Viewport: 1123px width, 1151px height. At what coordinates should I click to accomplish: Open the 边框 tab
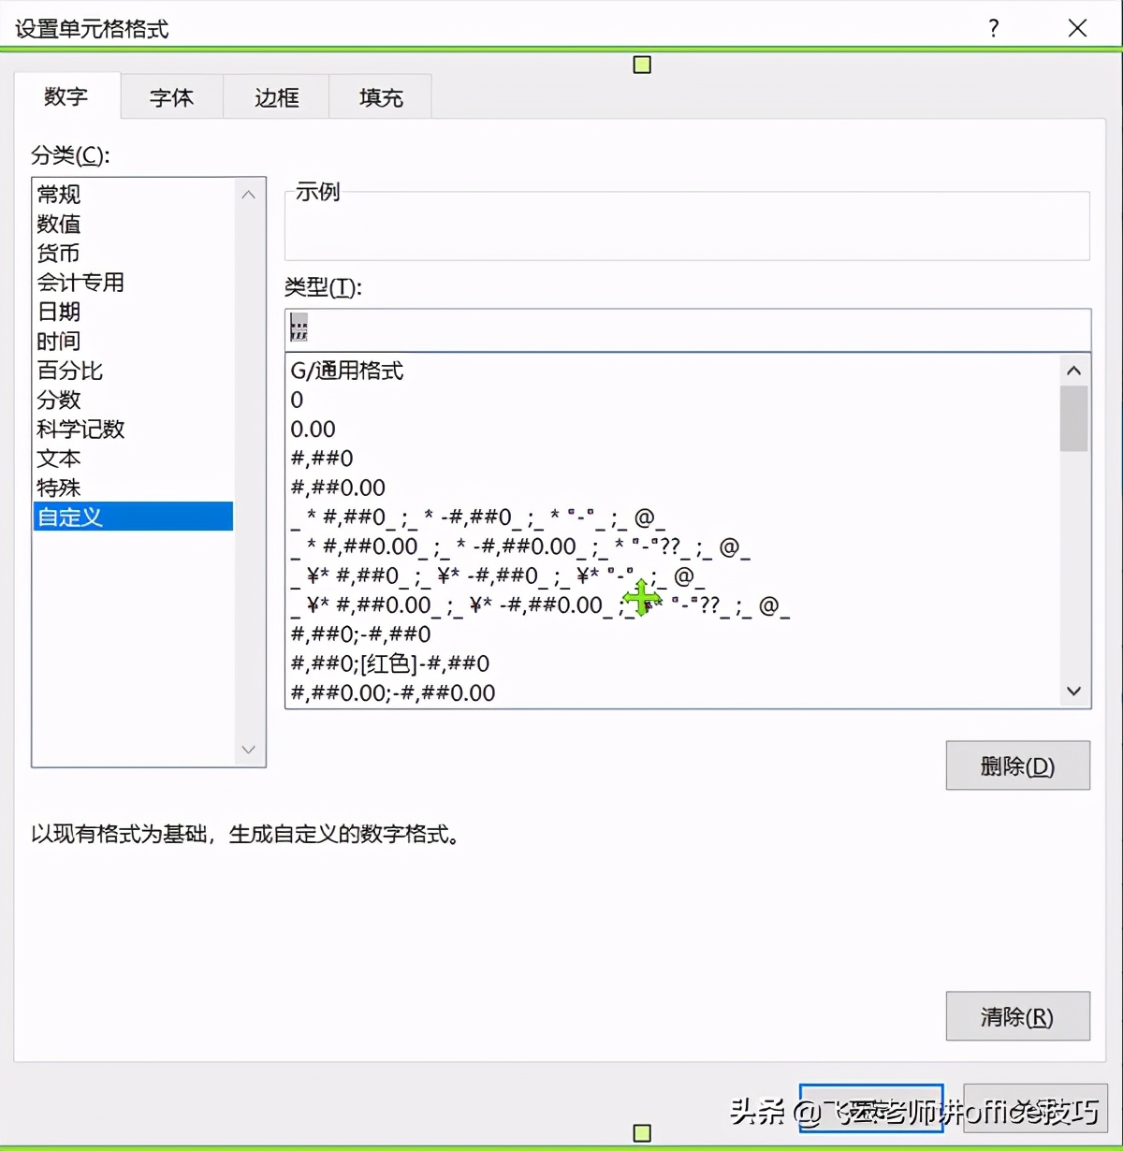pos(275,96)
